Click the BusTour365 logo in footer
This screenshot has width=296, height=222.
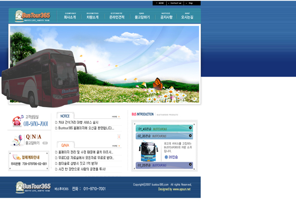coord(33,187)
